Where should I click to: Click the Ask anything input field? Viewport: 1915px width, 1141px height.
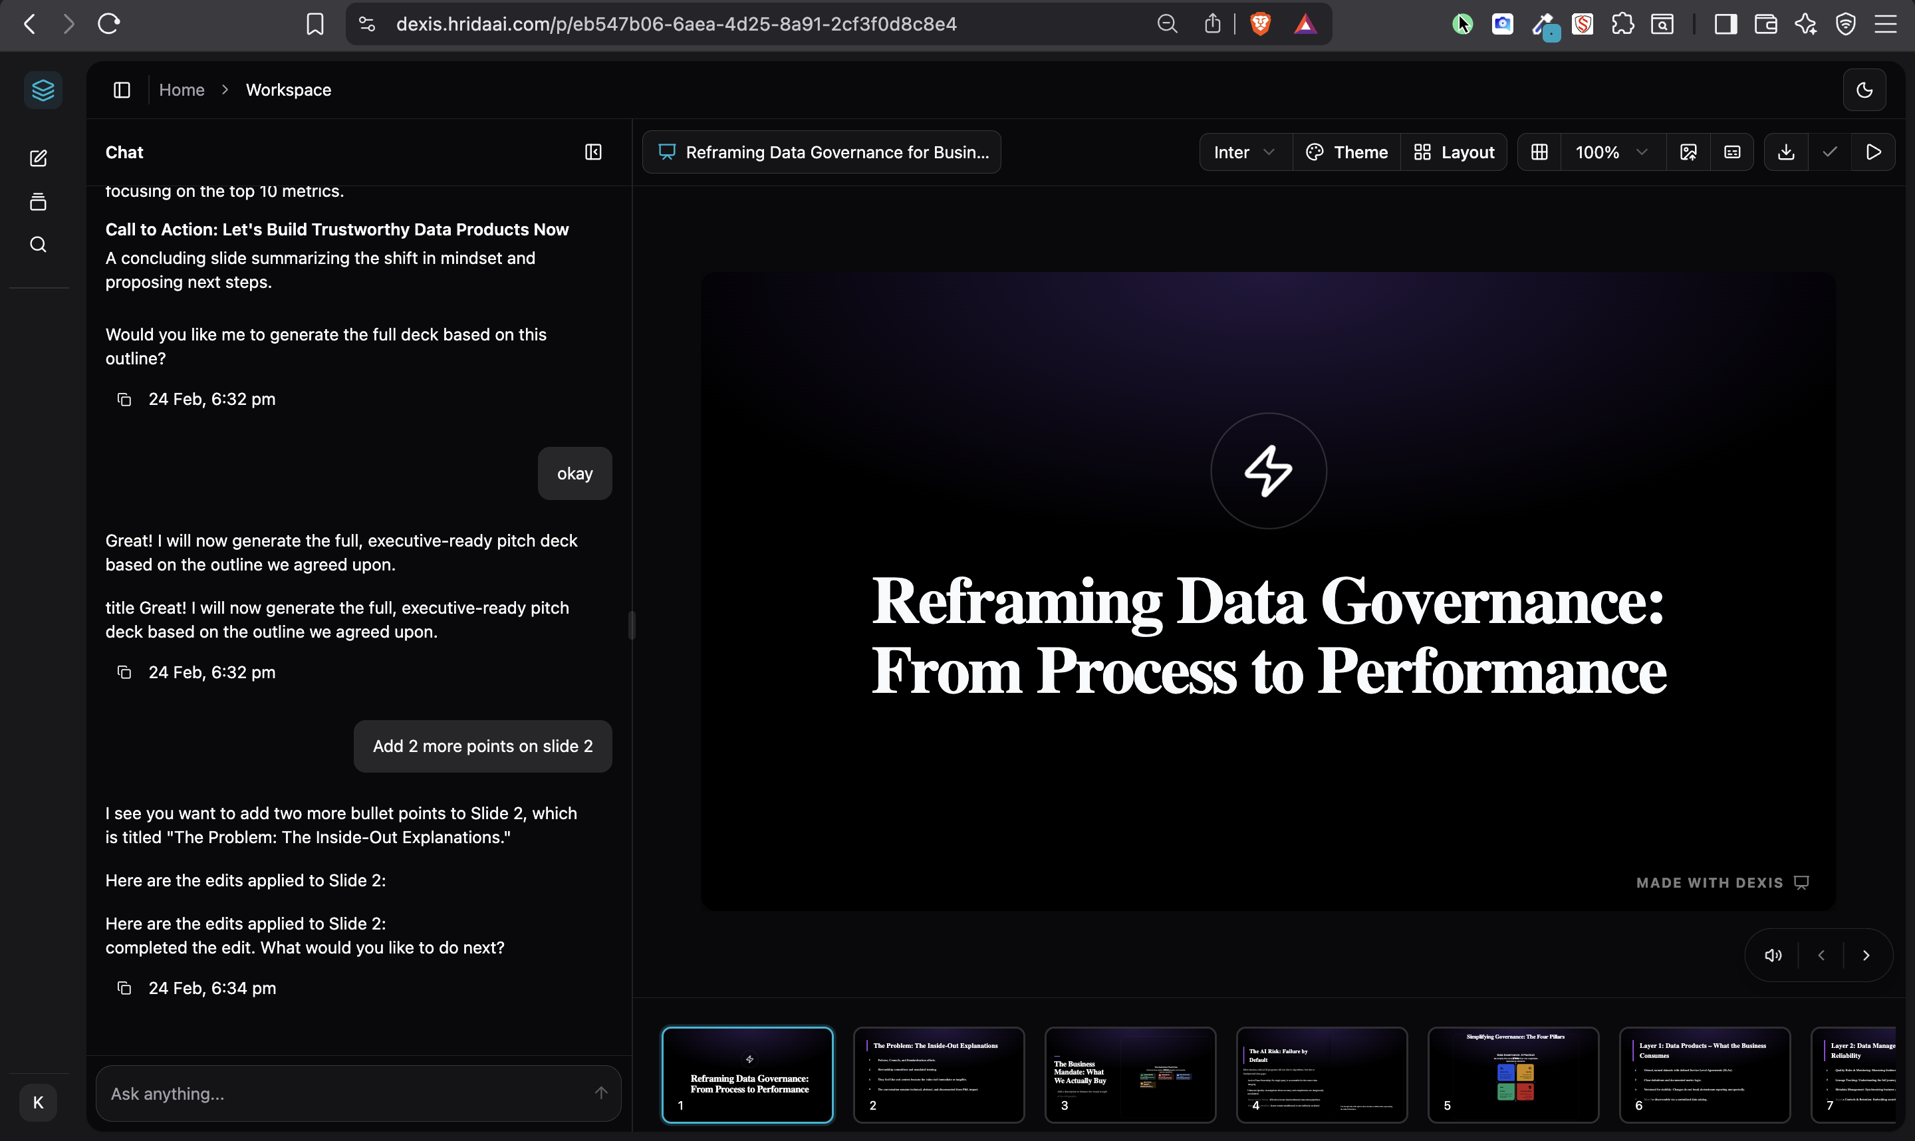(346, 1093)
